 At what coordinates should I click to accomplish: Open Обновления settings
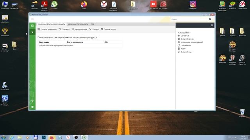click(184, 45)
